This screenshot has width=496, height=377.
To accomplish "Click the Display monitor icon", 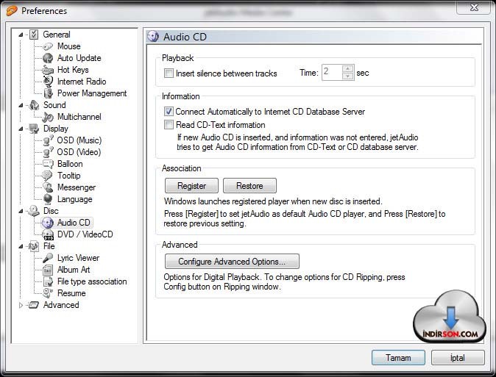I will 34,129.
